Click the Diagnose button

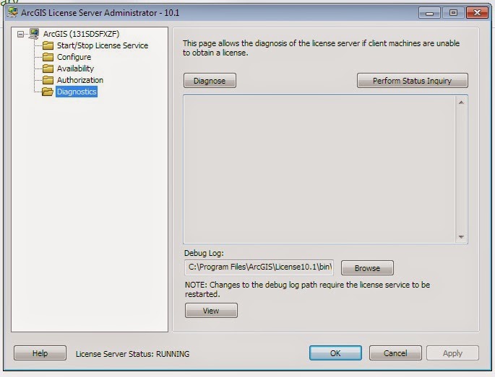click(x=210, y=81)
